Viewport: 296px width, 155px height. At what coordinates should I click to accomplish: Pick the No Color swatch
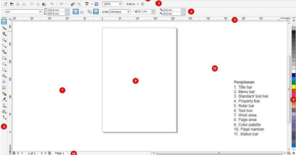294,28
